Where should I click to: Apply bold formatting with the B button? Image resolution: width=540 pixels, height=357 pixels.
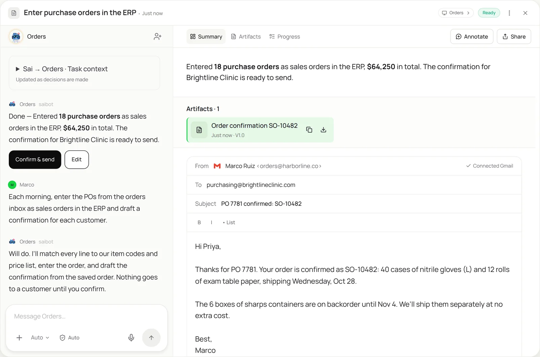click(199, 222)
